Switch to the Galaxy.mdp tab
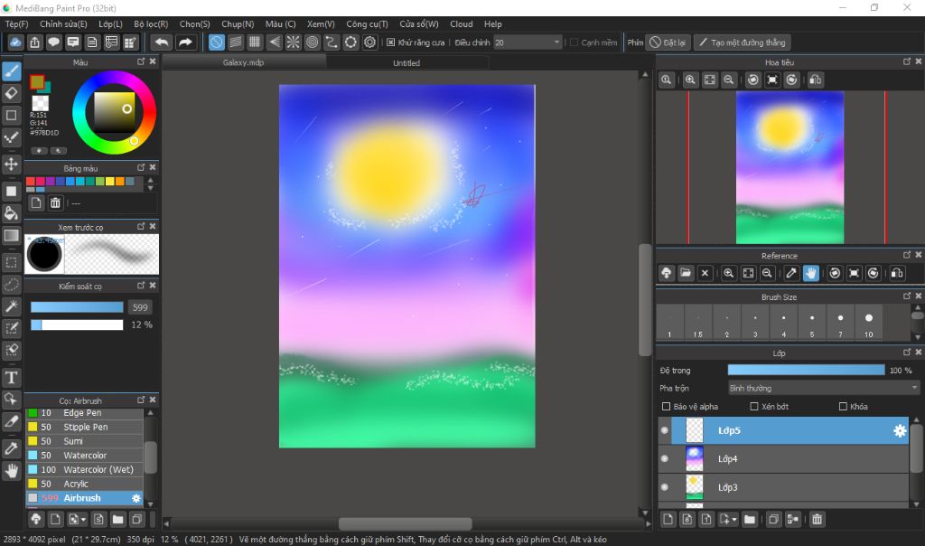This screenshot has width=925, height=546. tap(244, 62)
